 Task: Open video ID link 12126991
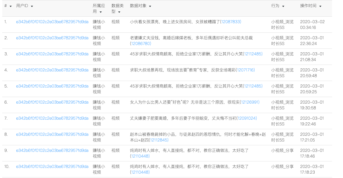(250, 102)
